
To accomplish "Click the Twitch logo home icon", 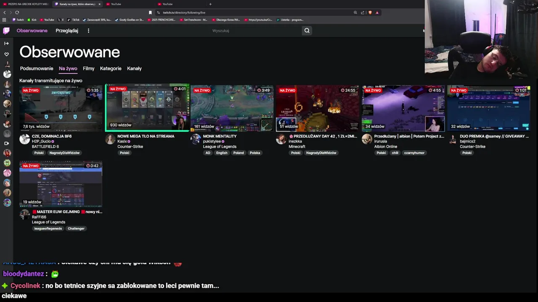I will 6,31.
